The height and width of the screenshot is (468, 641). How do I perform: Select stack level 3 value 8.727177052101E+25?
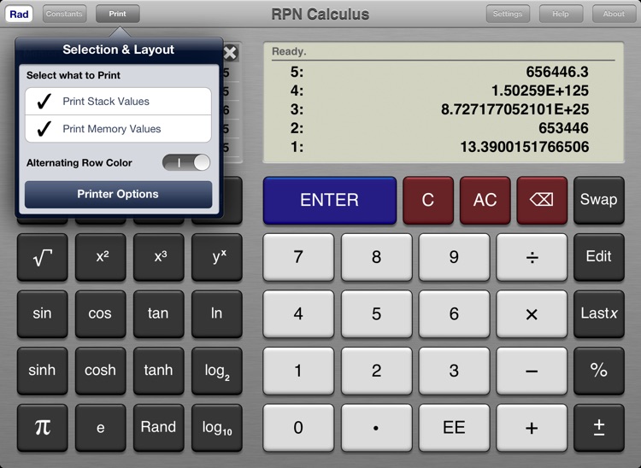(x=515, y=109)
